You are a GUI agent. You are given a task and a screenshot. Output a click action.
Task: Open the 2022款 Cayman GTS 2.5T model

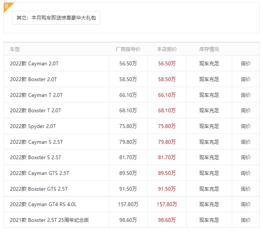pyautogui.click(x=39, y=173)
